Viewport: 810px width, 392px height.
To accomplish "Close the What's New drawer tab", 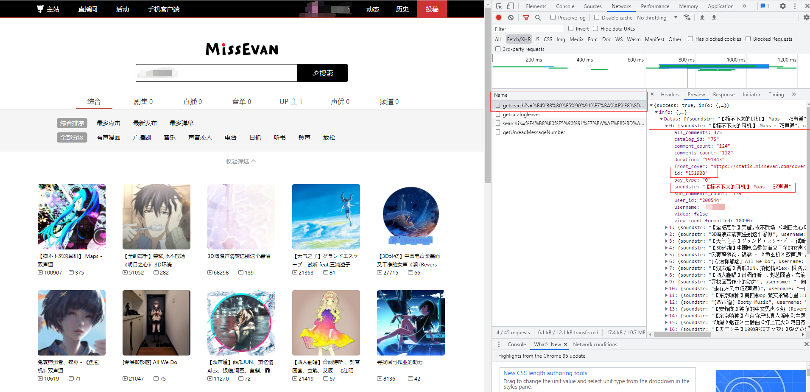I will pos(565,344).
